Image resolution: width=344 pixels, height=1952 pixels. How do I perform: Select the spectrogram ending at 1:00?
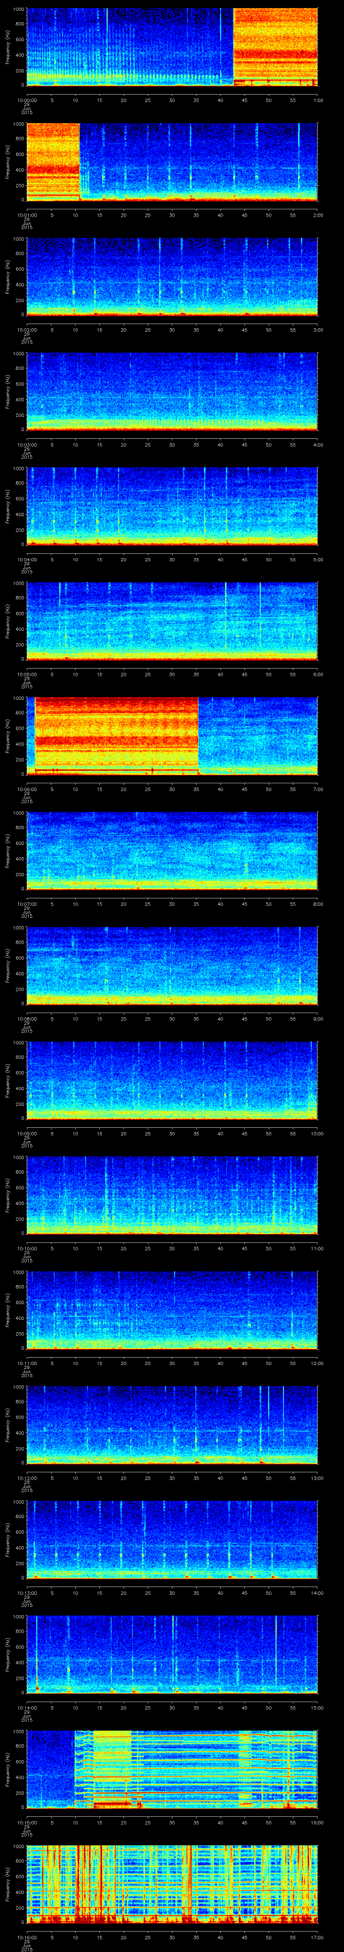(172, 47)
